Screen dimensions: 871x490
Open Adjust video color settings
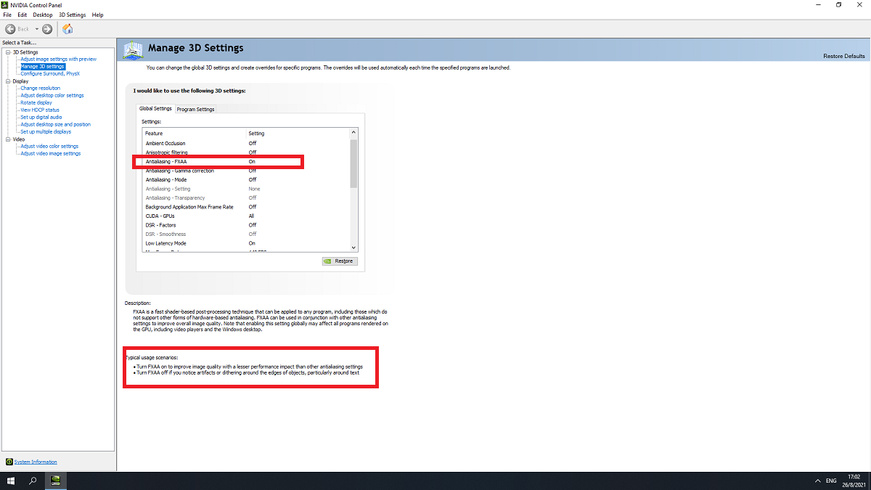[49, 147]
